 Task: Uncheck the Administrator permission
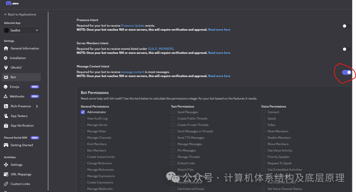tap(83, 112)
